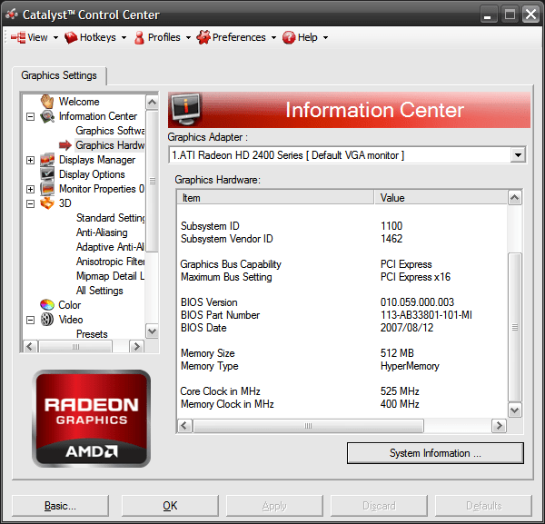Open the Graphics Adapter dropdown
The width and height of the screenshot is (545, 524).
click(518, 155)
